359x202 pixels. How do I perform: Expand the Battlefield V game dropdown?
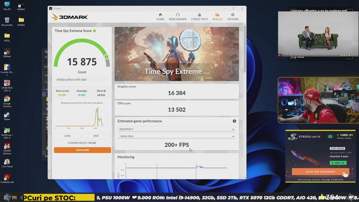[177, 129]
